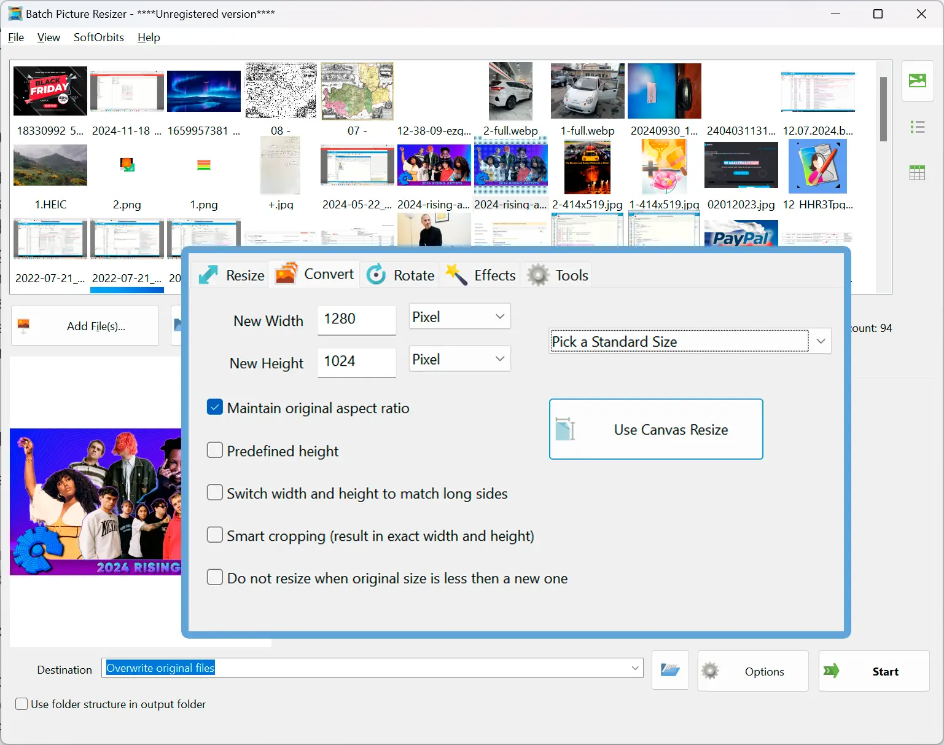Select the 1.png thumbnail

[x=204, y=165]
